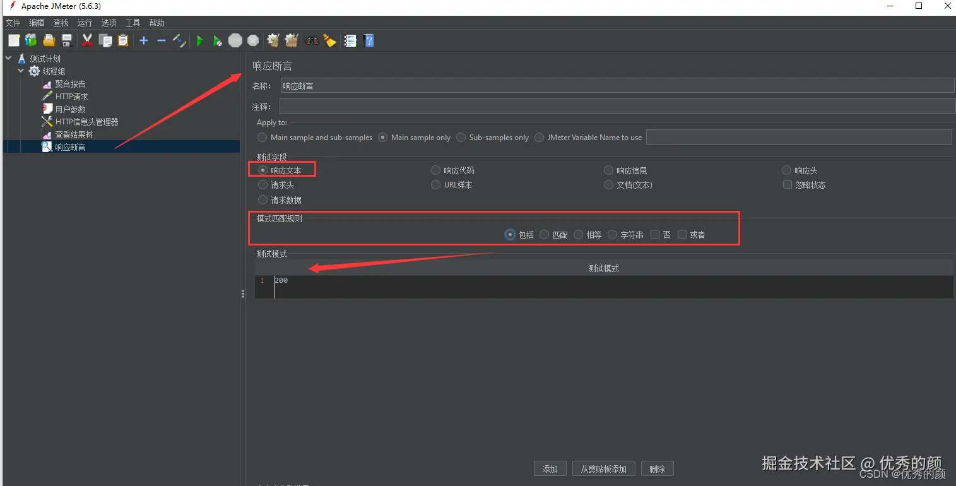Screen dimensions: 956x486
Task: Collapse the 测试计划 tree node
Action: click(8, 59)
